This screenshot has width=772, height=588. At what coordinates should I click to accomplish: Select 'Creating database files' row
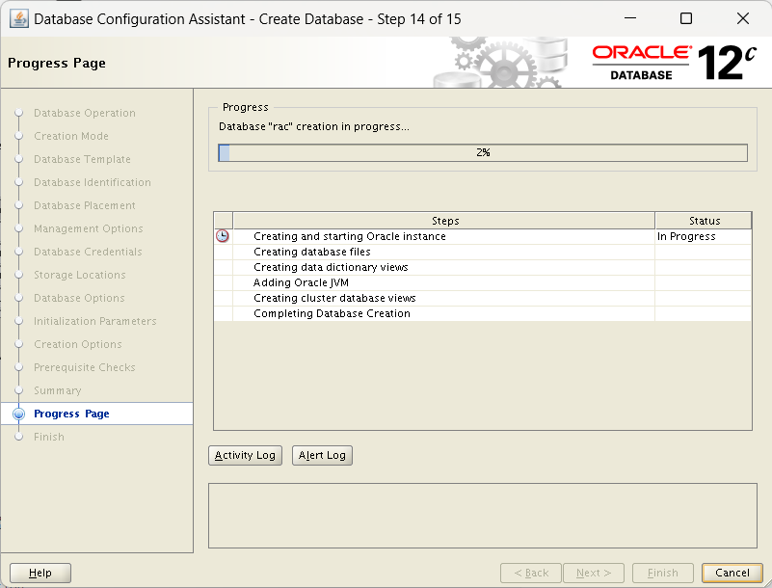[483, 253]
